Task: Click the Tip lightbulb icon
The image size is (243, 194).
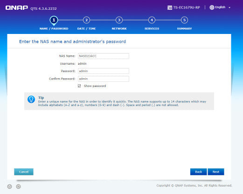Action: click(x=31, y=99)
